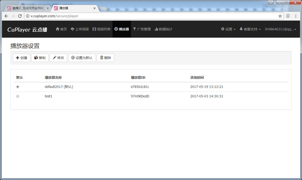This screenshot has height=180, width=302.
Task: Open the 设置 (settings) dropdown menu
Action: (x=228, y=29)
